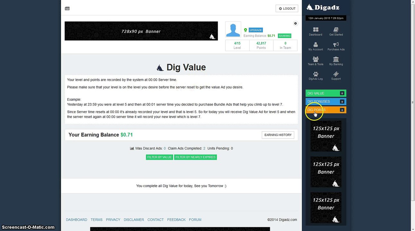Open the gear settings icon near the profile
Viewport: 415px width, 231px height.
click(x=296, y=23)
